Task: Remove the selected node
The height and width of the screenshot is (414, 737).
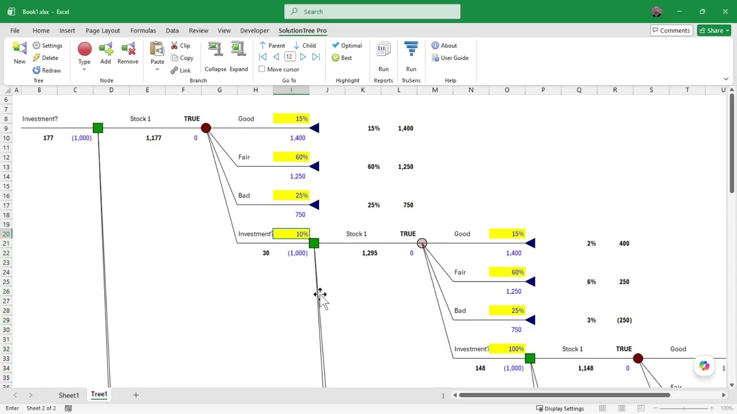Action: (128, 53)
